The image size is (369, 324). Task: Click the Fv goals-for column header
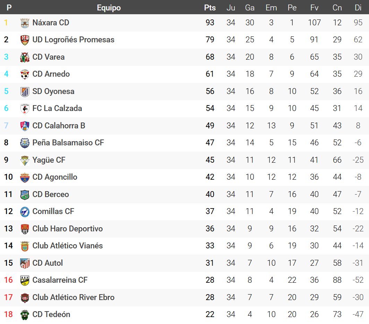click(x=314, y=8)
